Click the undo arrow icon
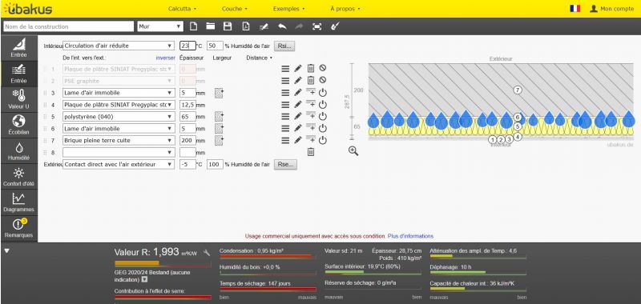 (282, 26)
